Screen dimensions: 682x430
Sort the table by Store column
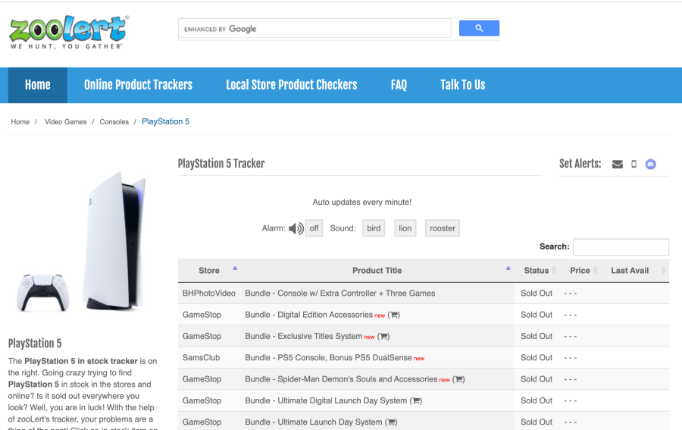209,271
